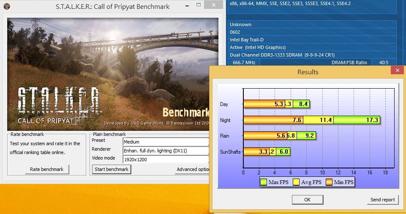This screenshot has height=214, width=406.
Task: Open the Renderer dropdown showing DX11 lighting
Action: [166, 151]
